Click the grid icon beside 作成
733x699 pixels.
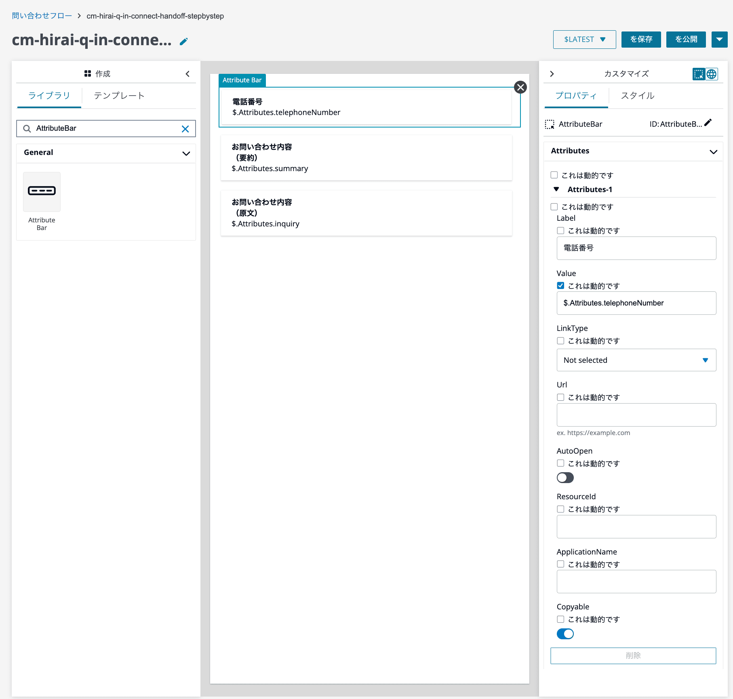point(88,73)
